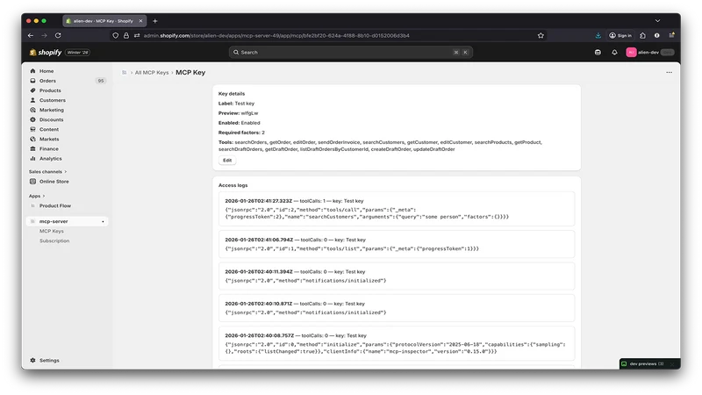The height and width of the screenshot is (395, 702).
Task: Click the Edit button in Key details
Action: pyautogui.click(x=227, y=161)
